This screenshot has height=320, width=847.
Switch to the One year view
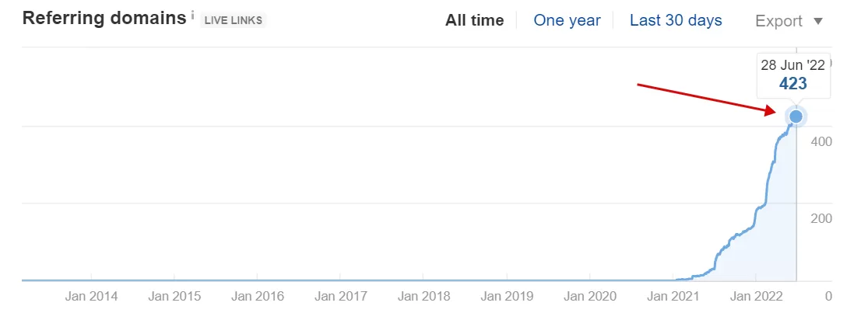[x=568, y=20]
